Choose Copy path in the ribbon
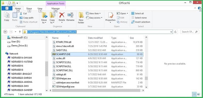 [x=26, y=18]
